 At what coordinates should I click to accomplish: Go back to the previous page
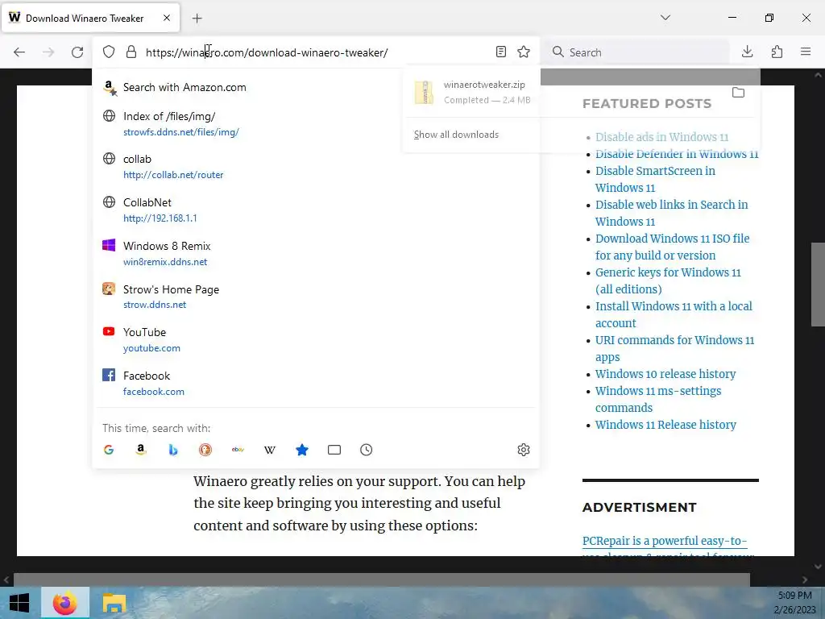click(19, 52)
